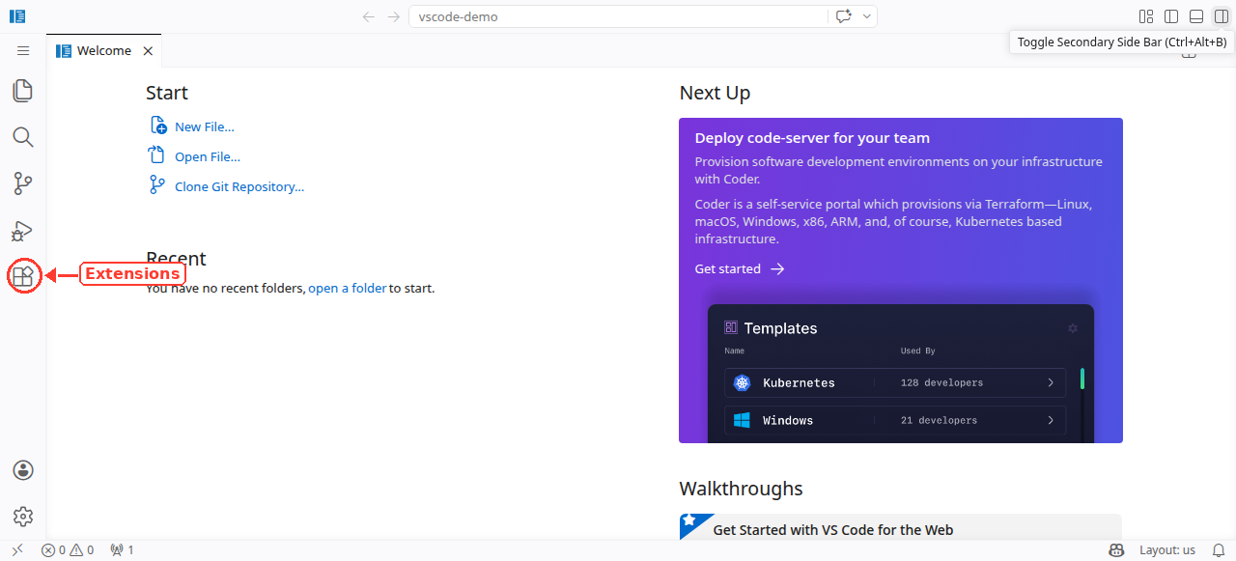1236x561 pixels.
Task: Close the Welcome tab
Action: [x=148, y=51]
